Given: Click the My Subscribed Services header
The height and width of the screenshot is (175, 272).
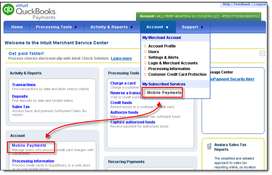Looking at the screenshot, I should [164, 84].
